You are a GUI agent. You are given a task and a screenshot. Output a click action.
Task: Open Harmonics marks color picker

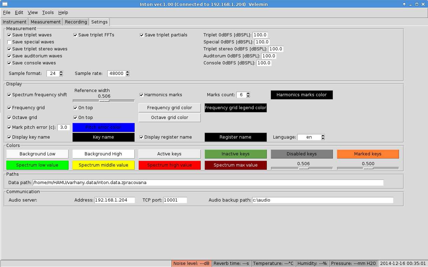point(302,95)
